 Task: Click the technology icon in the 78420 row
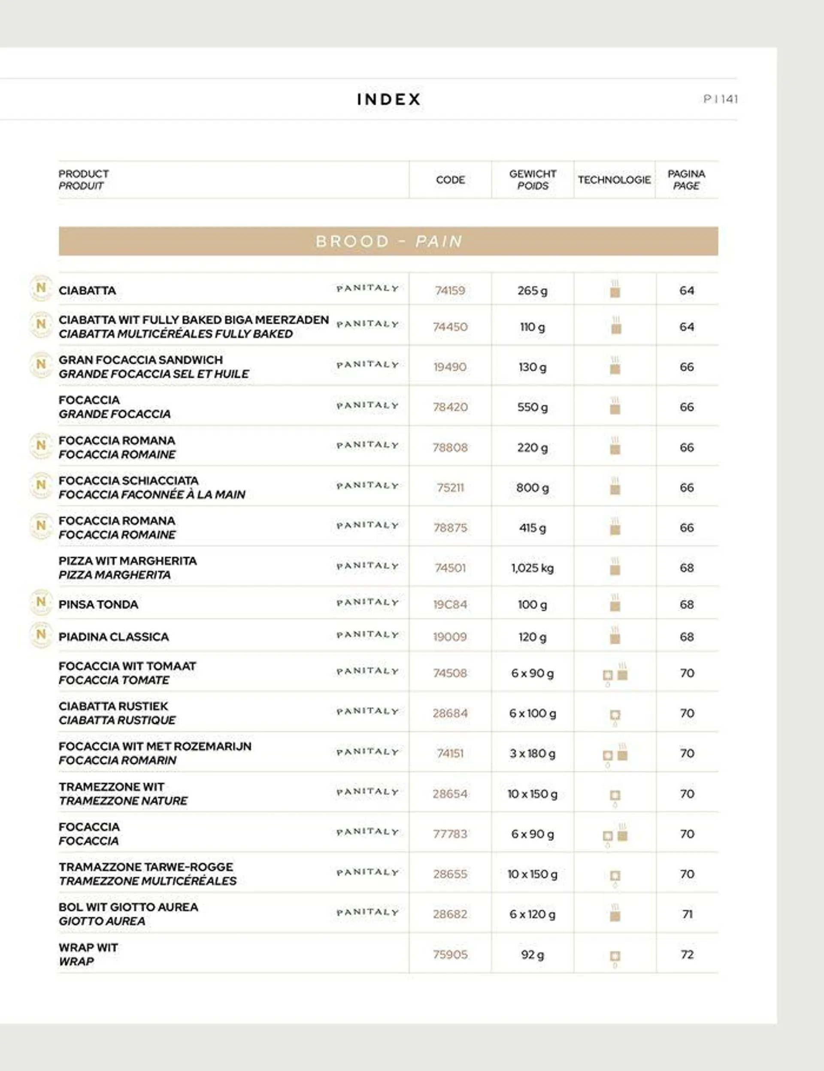(x=615, y=405)
